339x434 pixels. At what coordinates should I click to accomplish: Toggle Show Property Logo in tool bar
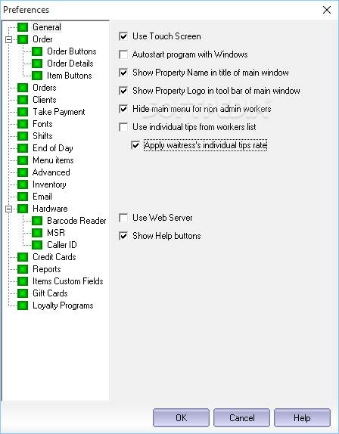(123, 91)
